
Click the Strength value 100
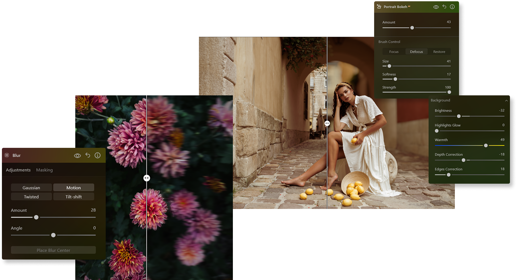pyautogui.click(x=448, y=87)
